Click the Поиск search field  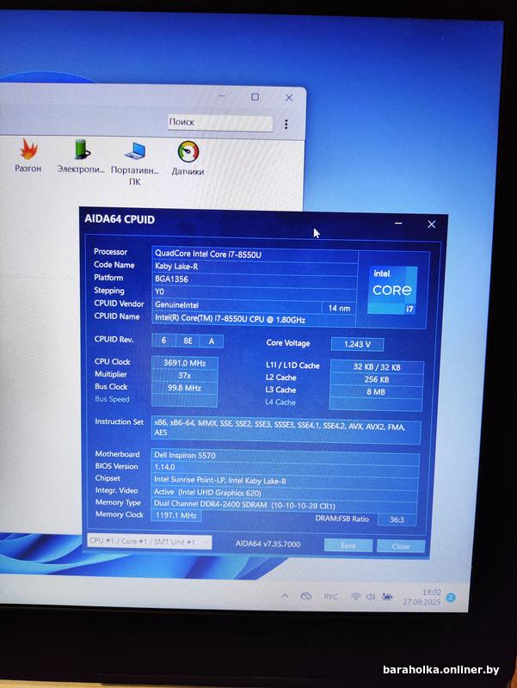tap(220, 123)
